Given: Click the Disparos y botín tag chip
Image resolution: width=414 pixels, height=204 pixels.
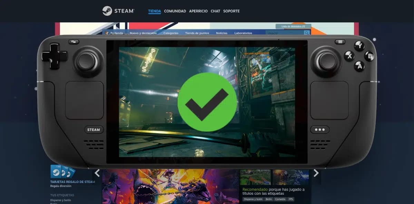Looking at the screenshot, I should (x=253, y=199).
